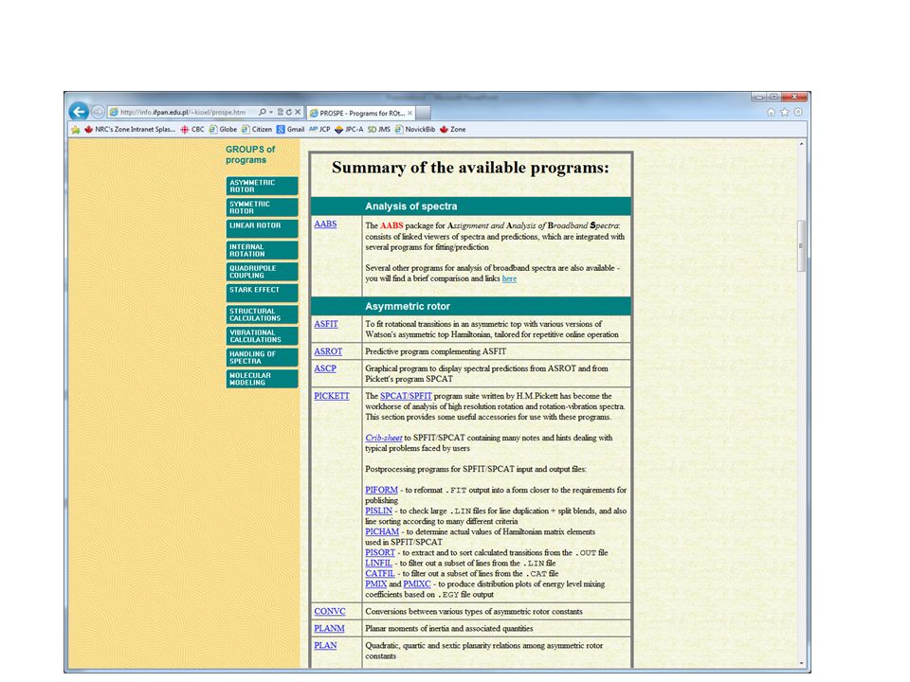
Task: Click the scrollbar down arrow
Action: point(802,663)
